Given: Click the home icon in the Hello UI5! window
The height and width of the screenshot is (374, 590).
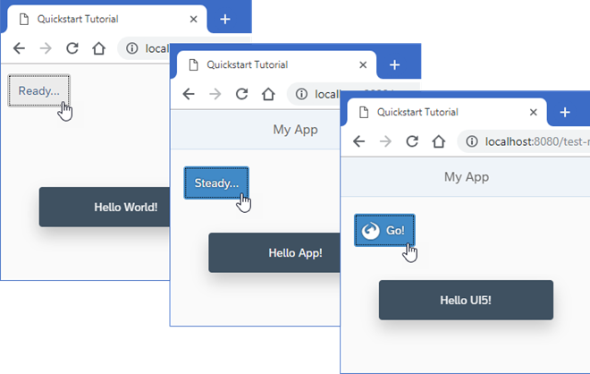Looking at the screenshot, I should [x=439, y=141].
